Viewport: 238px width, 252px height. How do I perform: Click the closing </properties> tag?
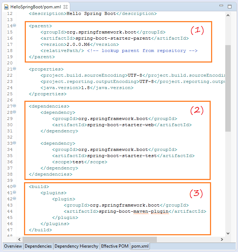coord(48,94)
